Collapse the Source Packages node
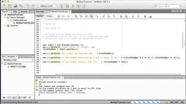 tap(5, 17)
